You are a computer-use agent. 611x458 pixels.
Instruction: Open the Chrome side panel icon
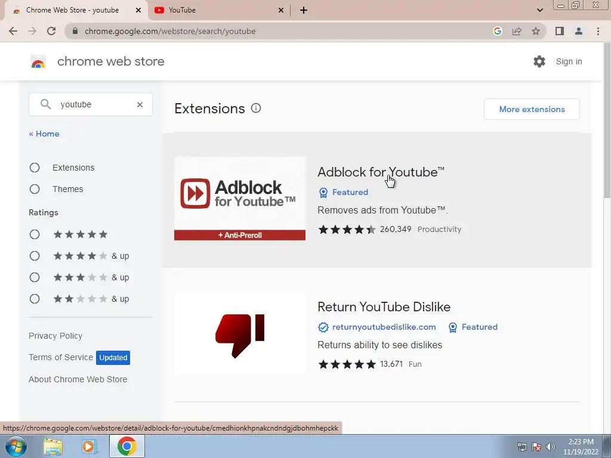tap(560, 31)
